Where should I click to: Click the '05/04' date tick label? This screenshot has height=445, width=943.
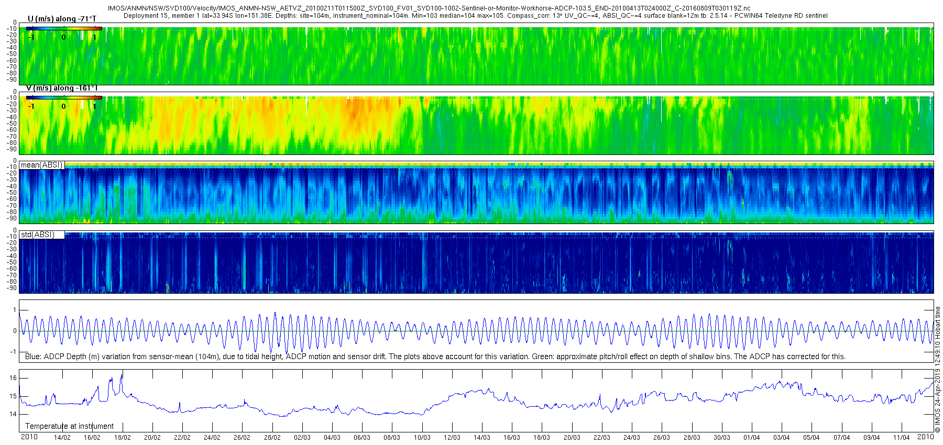812,437
